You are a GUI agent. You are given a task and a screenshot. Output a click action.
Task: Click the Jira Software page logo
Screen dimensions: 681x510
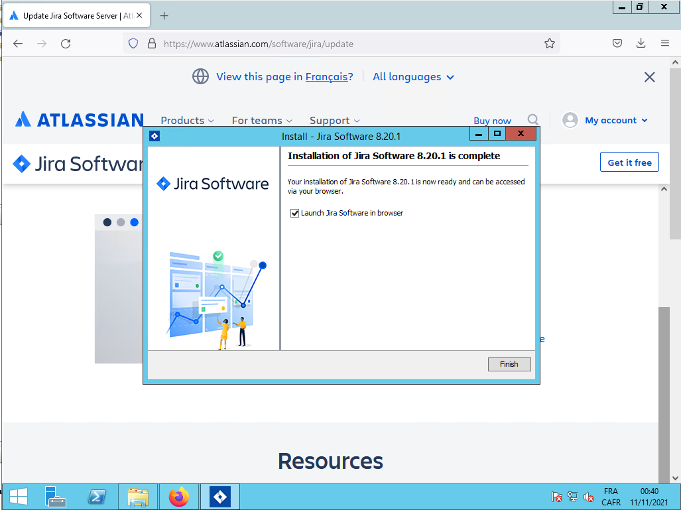coord(78,164)
